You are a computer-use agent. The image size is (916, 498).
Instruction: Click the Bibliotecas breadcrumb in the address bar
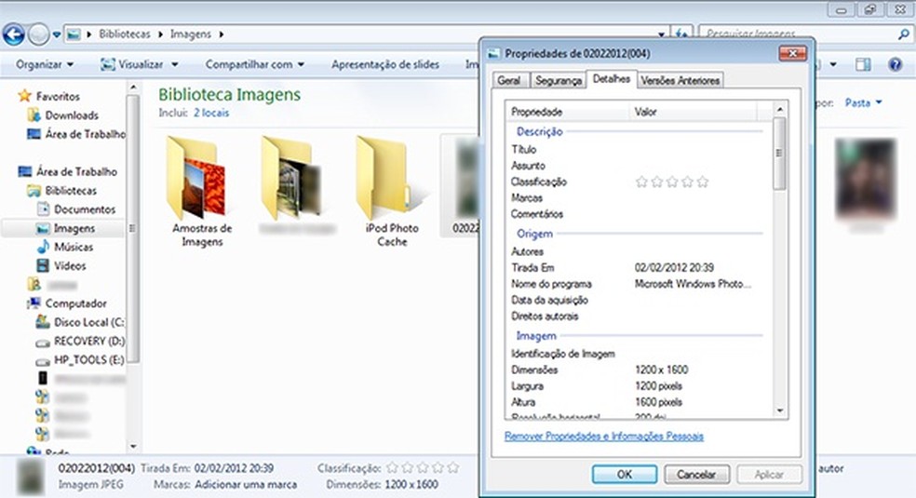125,34
